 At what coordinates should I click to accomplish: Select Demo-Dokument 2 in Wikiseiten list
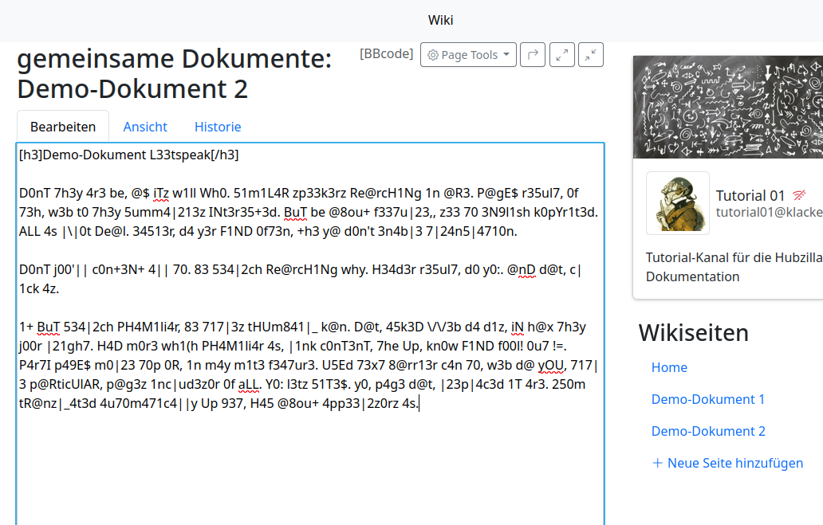(707, 431)
